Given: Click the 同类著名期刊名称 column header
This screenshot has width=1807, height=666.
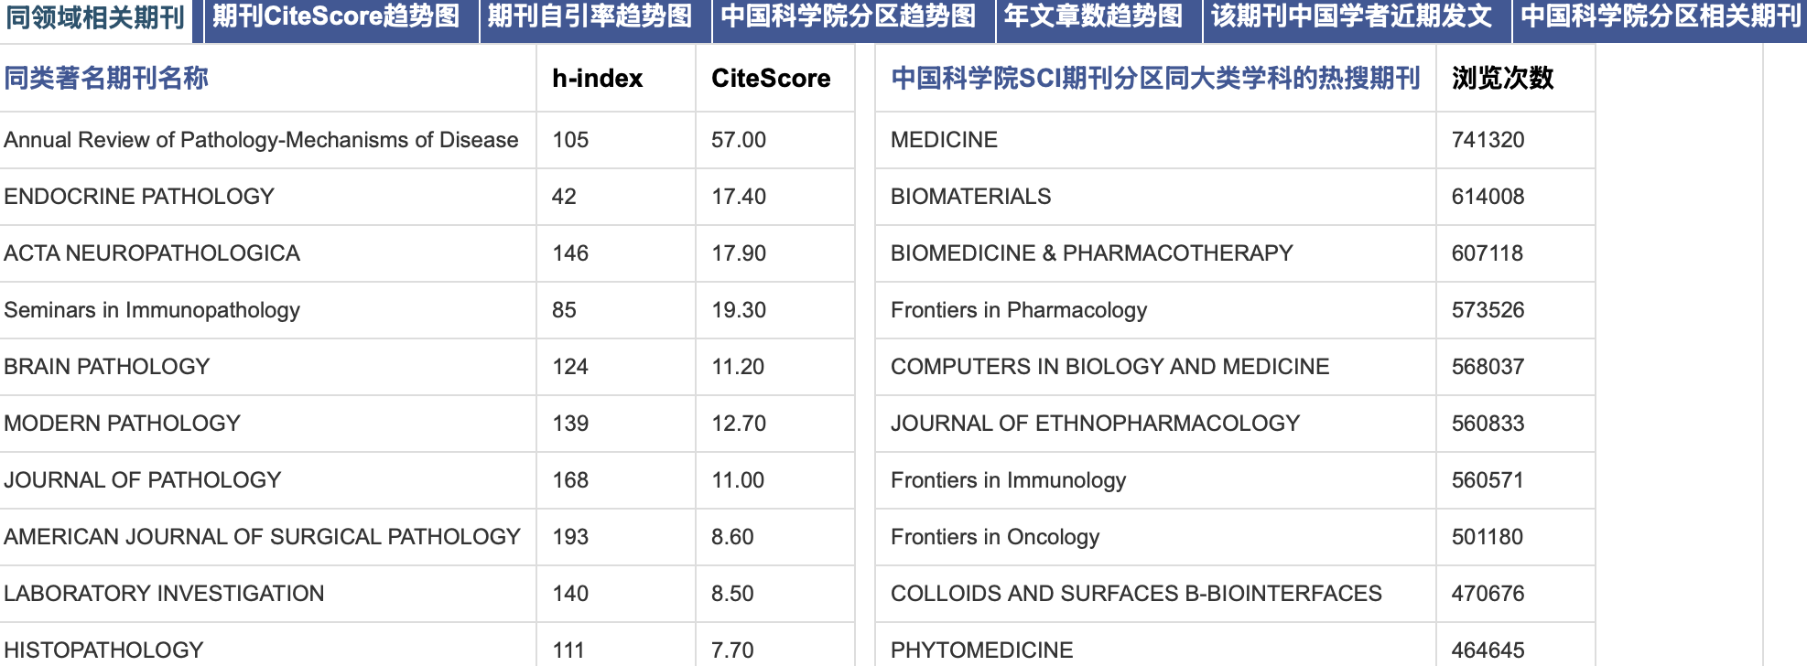Looking at the screenshot, I should coord(106,79).
